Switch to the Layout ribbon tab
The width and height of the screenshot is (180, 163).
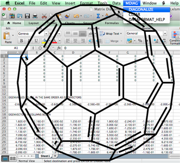coord(34,23)
